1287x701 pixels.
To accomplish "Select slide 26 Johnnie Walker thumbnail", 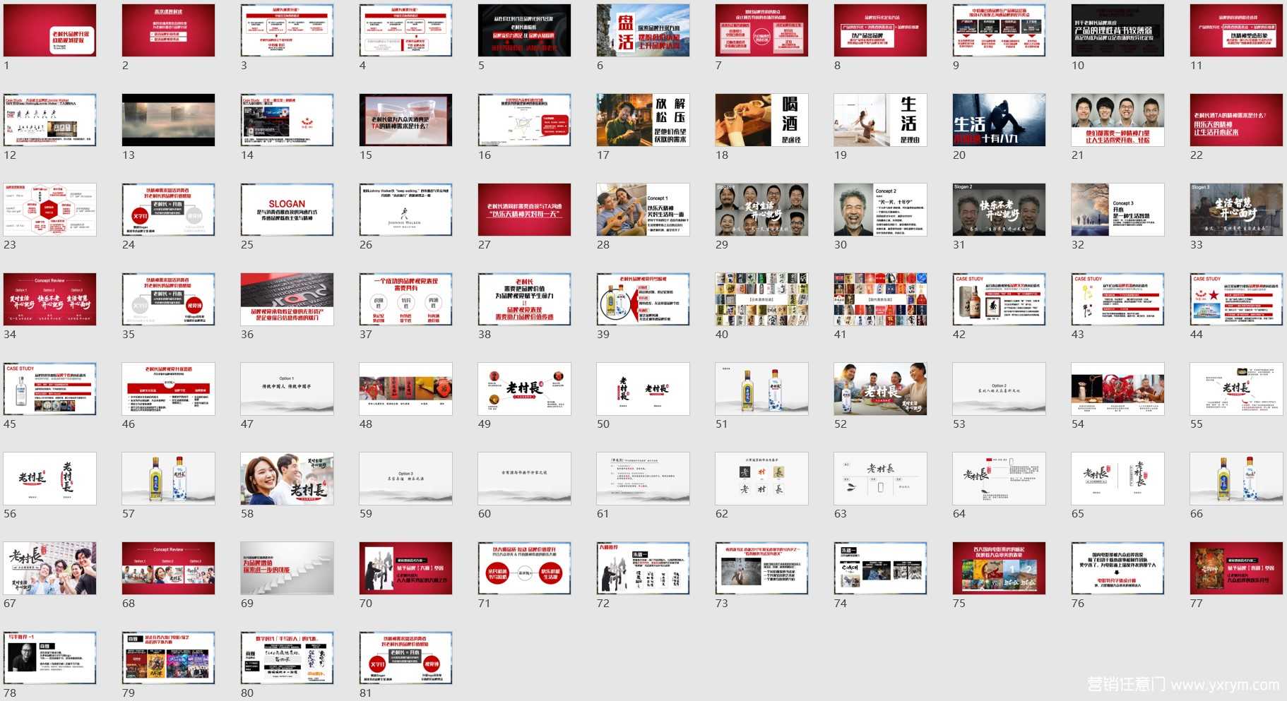I will tap(405, 210).
